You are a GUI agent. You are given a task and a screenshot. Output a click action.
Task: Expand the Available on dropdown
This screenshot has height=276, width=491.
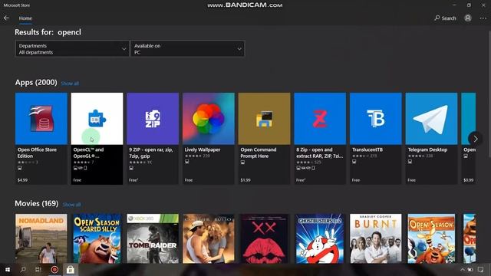pos(187,49)
